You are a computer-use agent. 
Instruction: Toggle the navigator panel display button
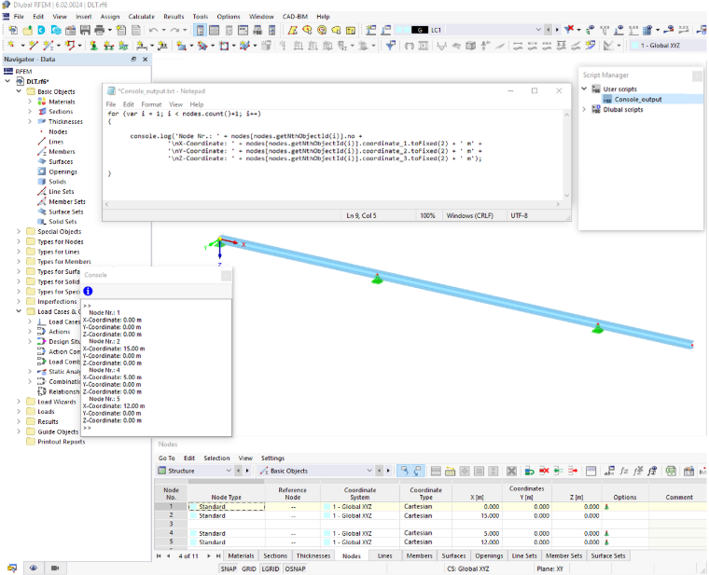201,30
